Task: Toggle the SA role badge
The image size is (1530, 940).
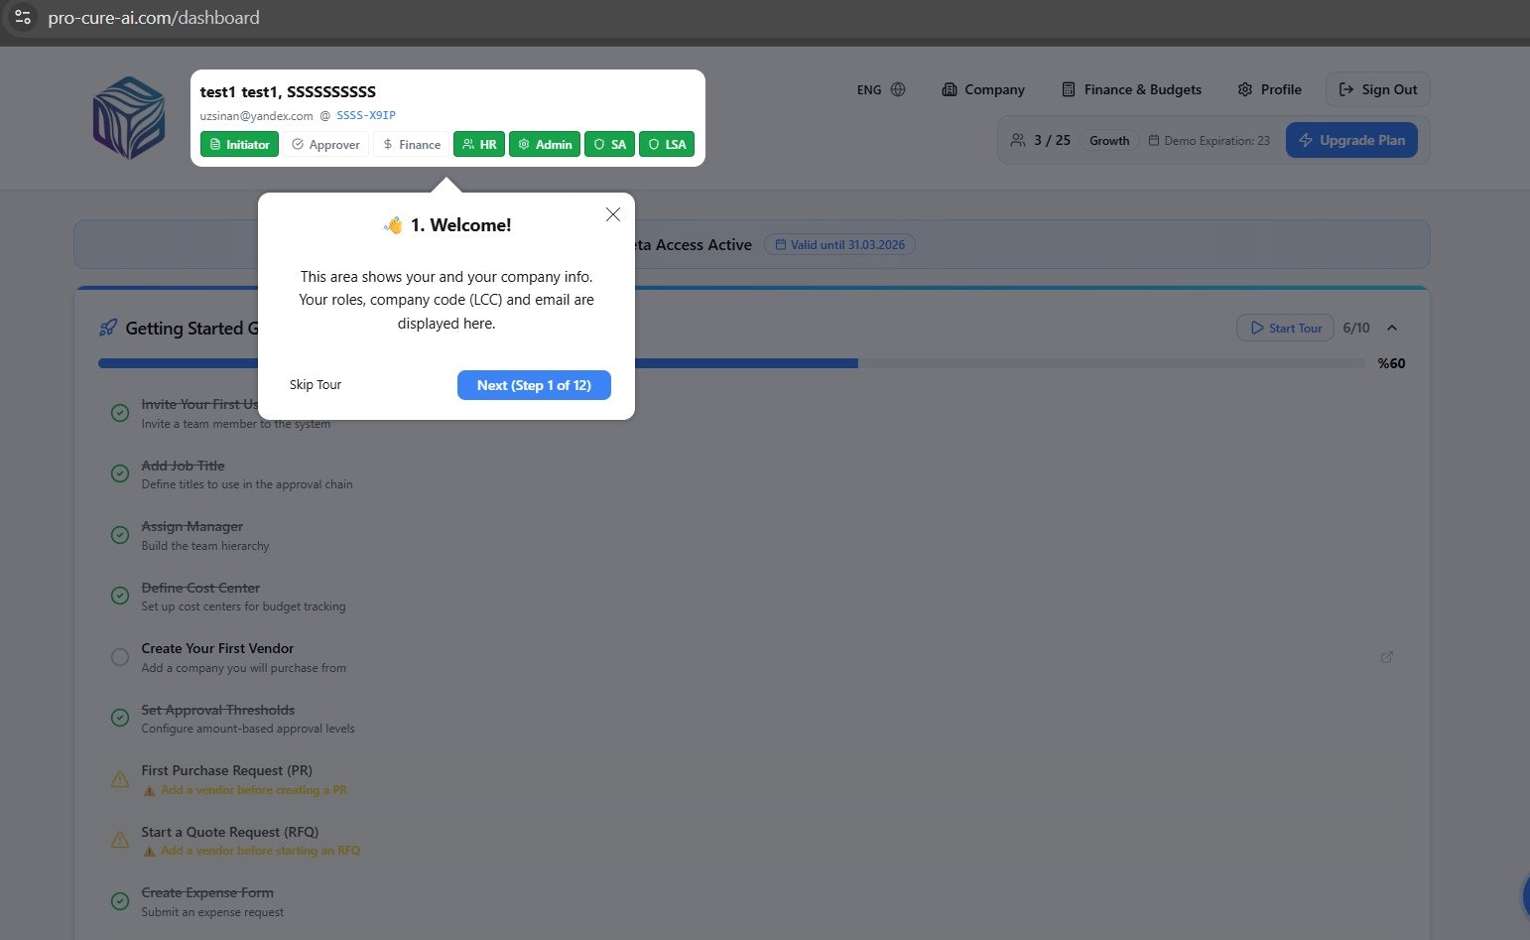Action: [609, 144]
